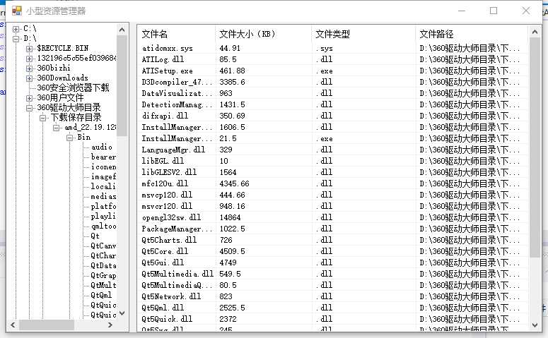548x338 pixels.
Task: Click file list scrollbar down arrow
Action: click(535, 325)
